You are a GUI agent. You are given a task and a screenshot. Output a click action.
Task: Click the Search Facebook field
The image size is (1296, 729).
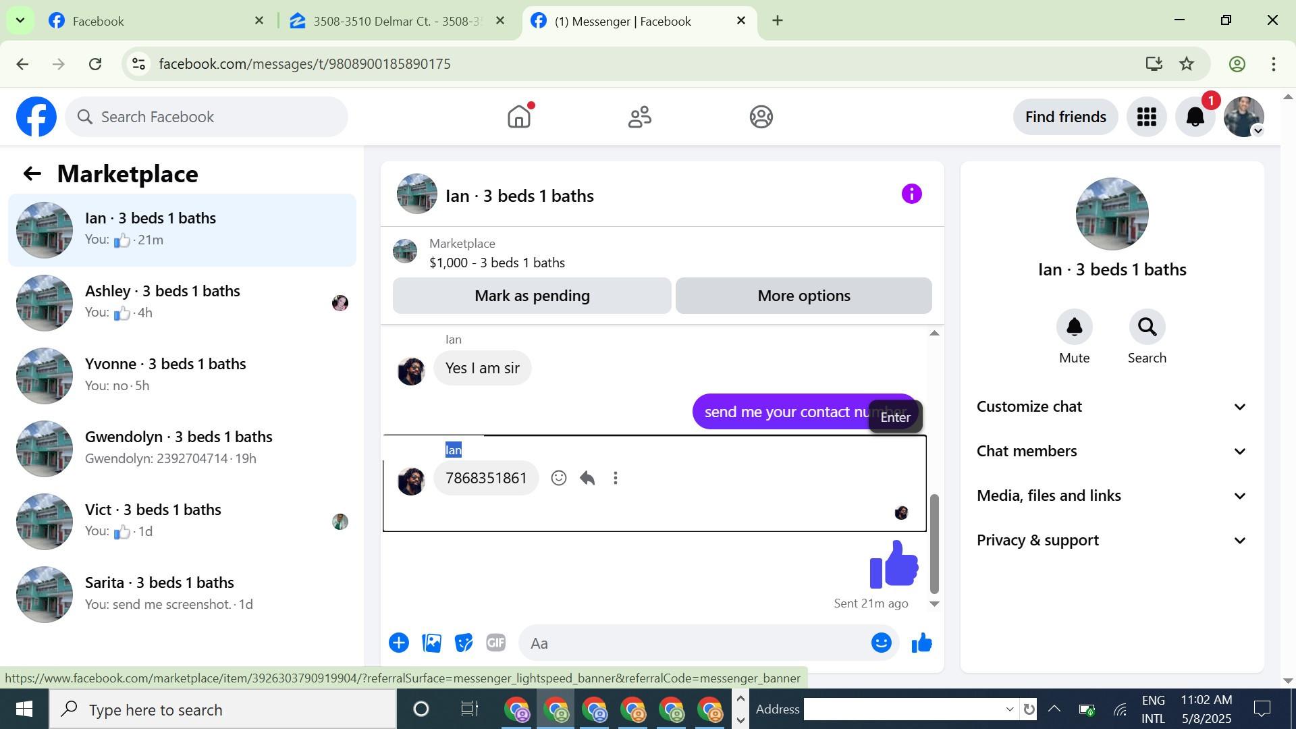207,117
